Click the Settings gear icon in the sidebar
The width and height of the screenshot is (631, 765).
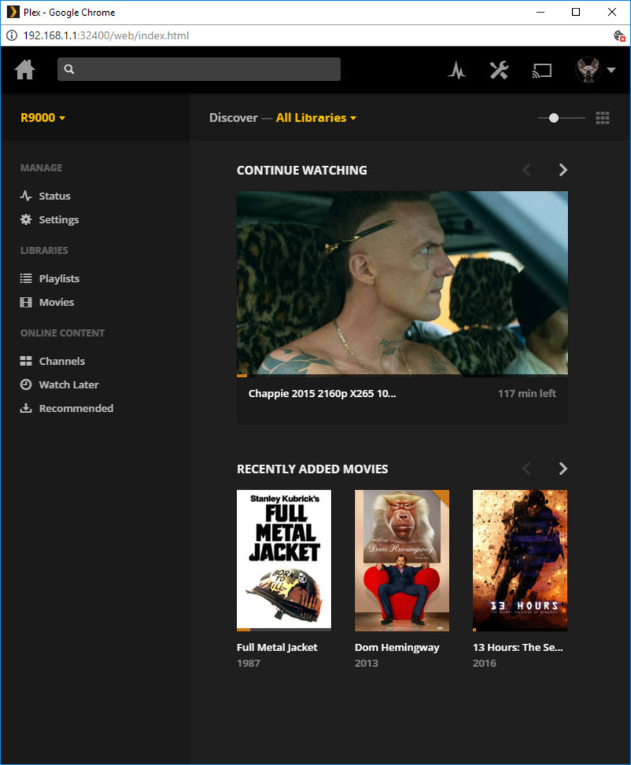point(26,220)
